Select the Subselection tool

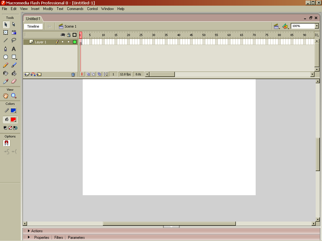[14, 24]
